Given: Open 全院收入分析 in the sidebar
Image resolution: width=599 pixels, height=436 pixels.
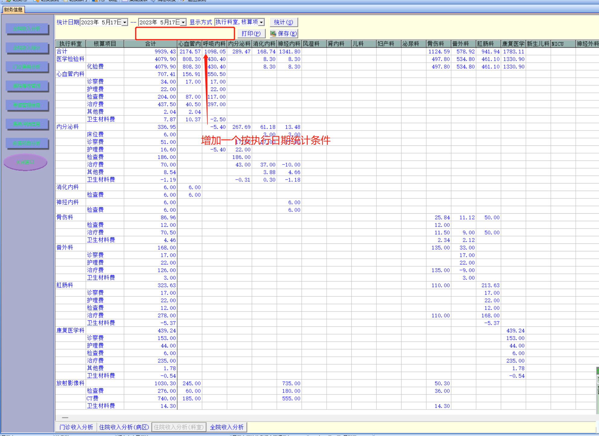Looking at the screenshot, I should point(27,29).
